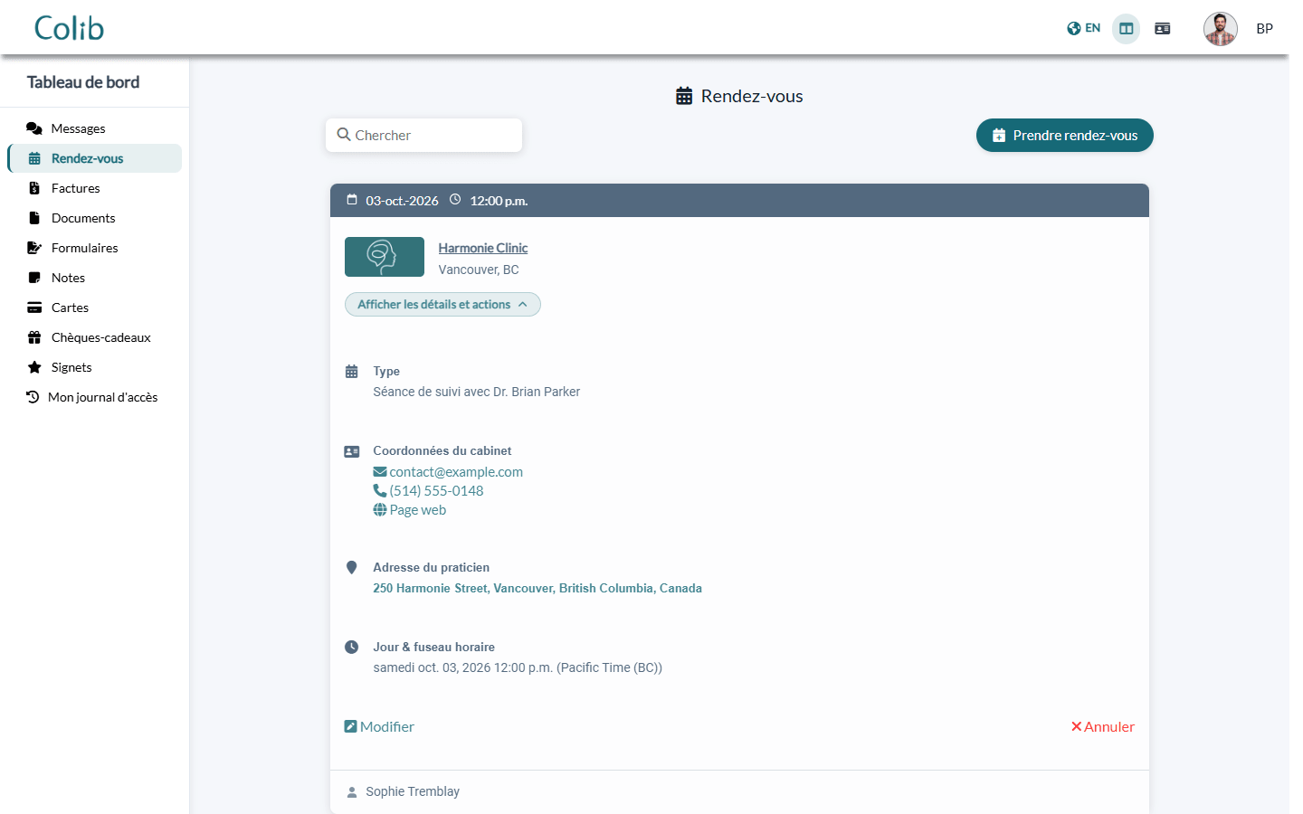The image size is (1303, 814).
Task: Call the (514) 555-0148 phone link
Action: (x=429, y=491)
